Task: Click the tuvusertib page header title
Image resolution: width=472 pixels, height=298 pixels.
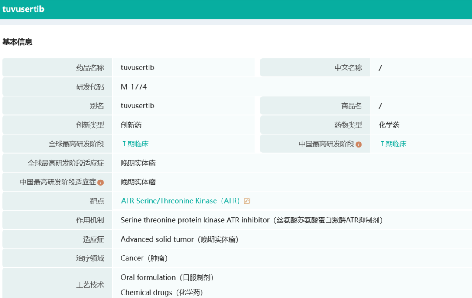Action: click(23, 9)
